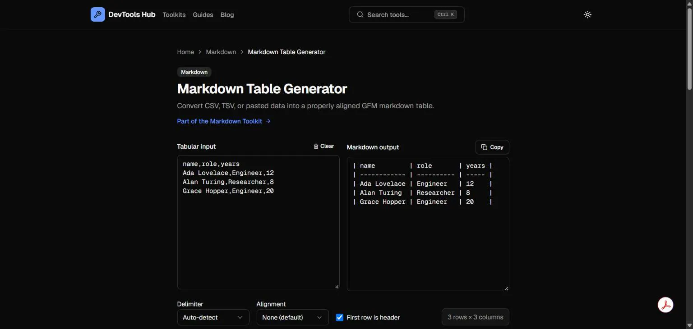Click into the Search tools field
Viewport: 693px width, 329px height.
[407, 14]
